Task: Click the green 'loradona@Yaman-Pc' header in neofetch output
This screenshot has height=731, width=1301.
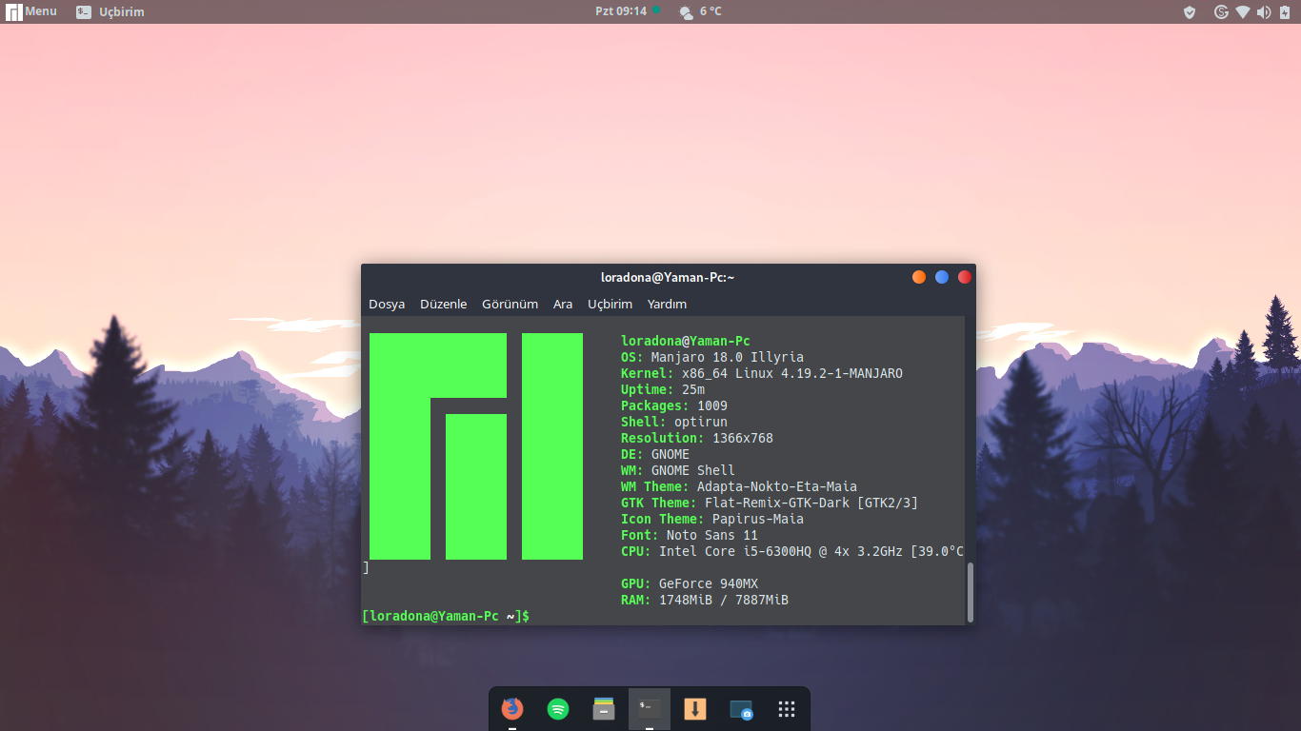Action: pos(686,341)
